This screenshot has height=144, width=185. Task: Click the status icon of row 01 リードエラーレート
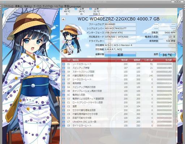(x=64, y=64)
